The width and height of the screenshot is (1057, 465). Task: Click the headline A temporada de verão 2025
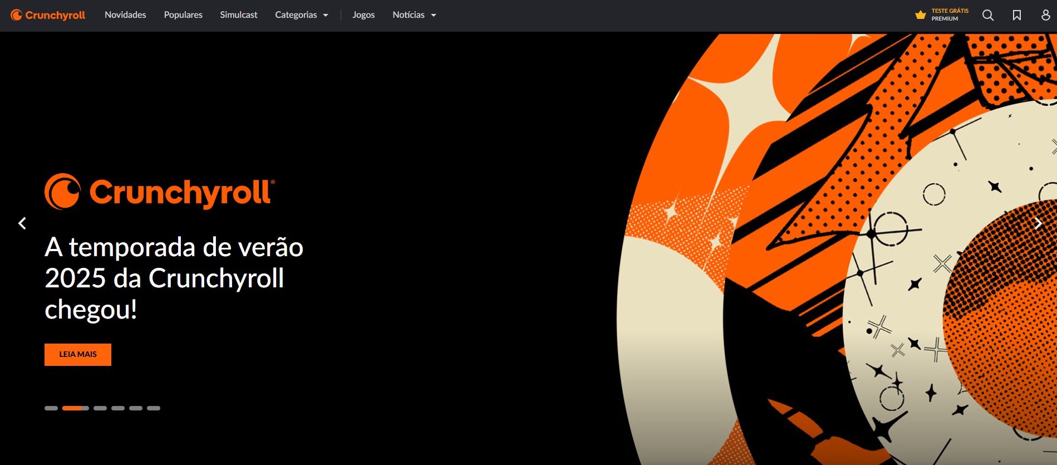tap(174, 278)
